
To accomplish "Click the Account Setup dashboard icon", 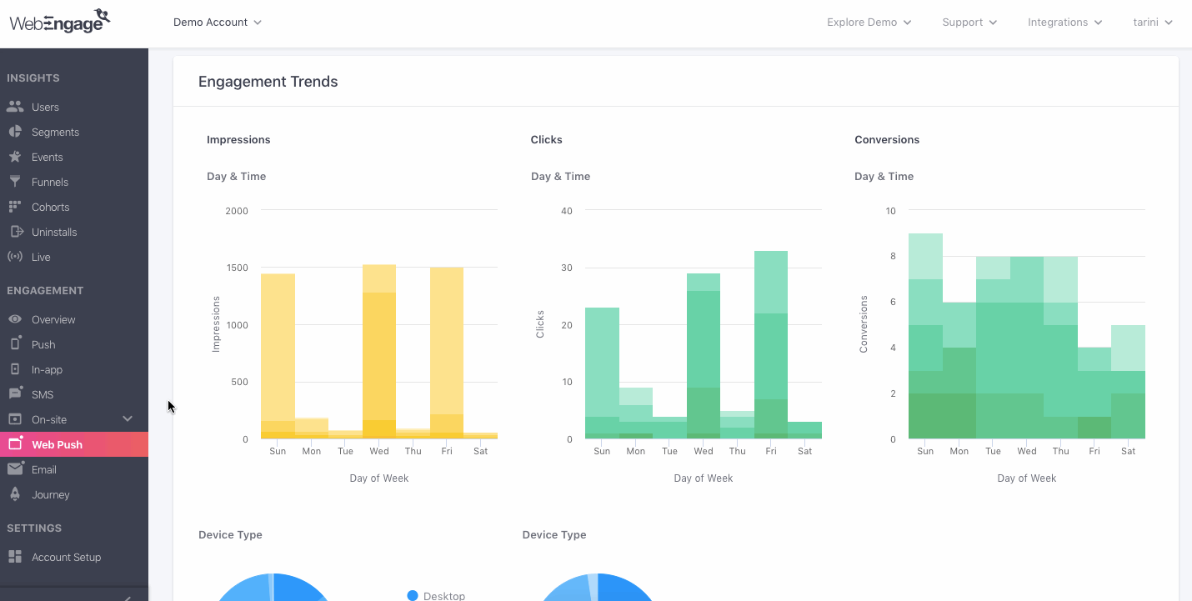I will click(15, 557).
